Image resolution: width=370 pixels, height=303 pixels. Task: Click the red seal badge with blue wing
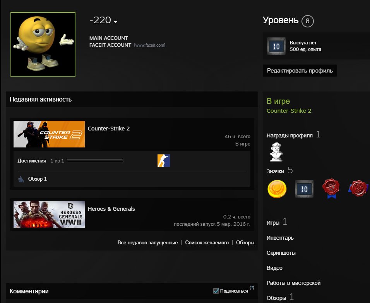[x=358, y=188]
